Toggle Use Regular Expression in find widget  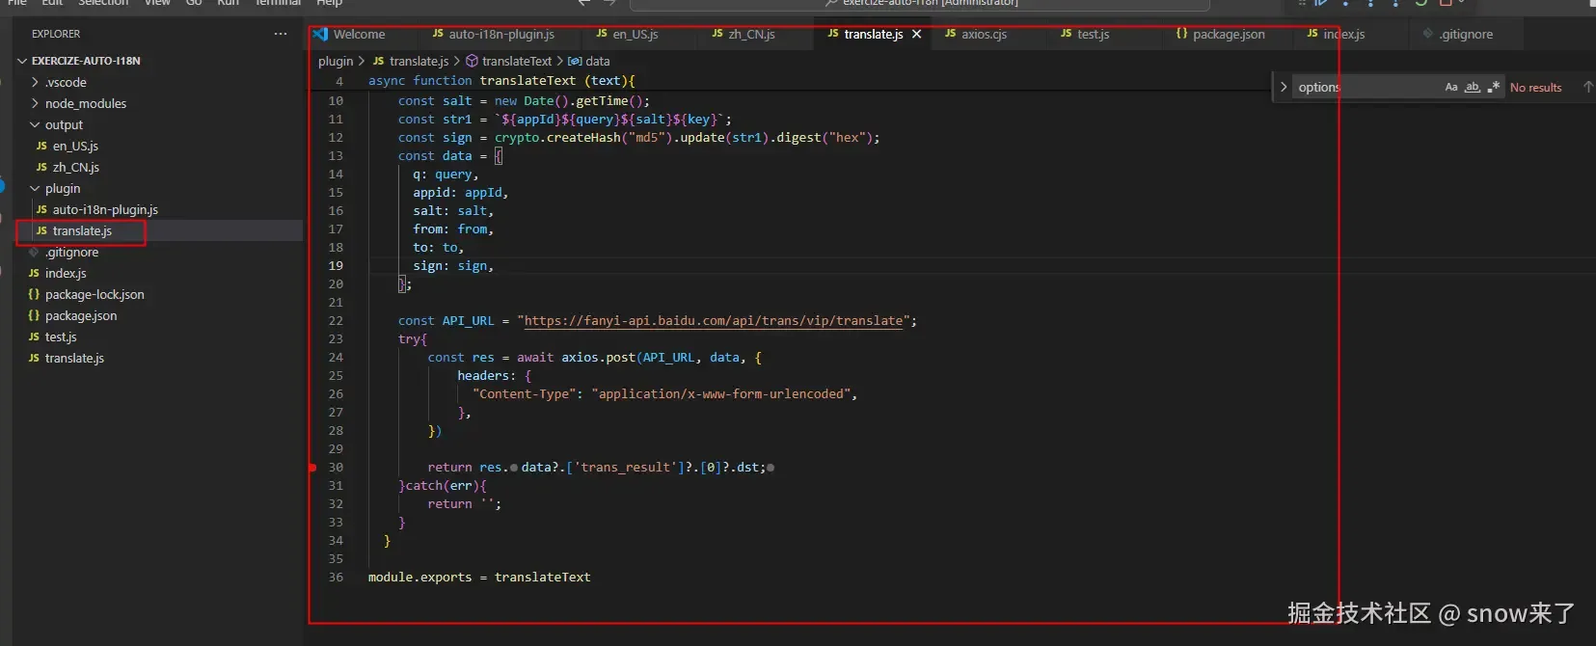pyautogui.click(x=1494, y=87)
